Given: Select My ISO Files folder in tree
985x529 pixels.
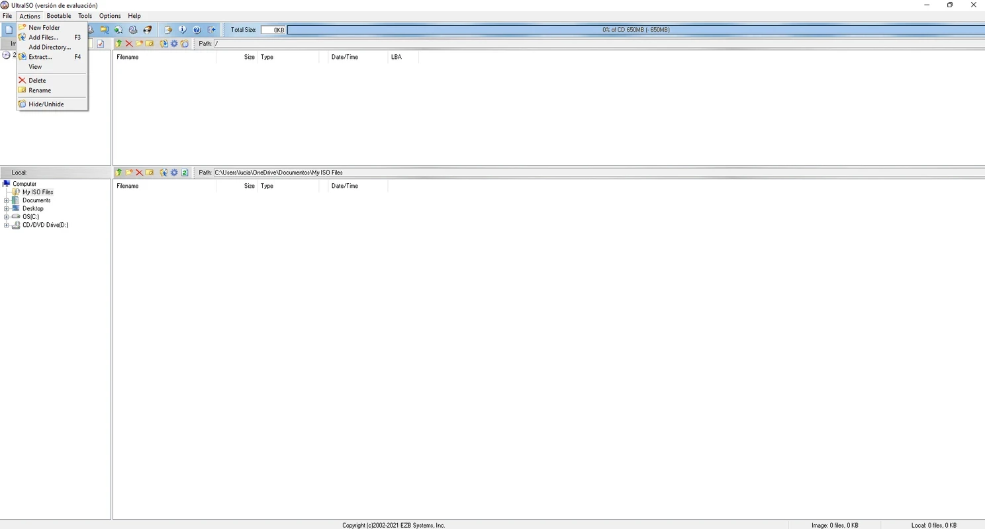Looking at the screenshot, I should (37, 192).
